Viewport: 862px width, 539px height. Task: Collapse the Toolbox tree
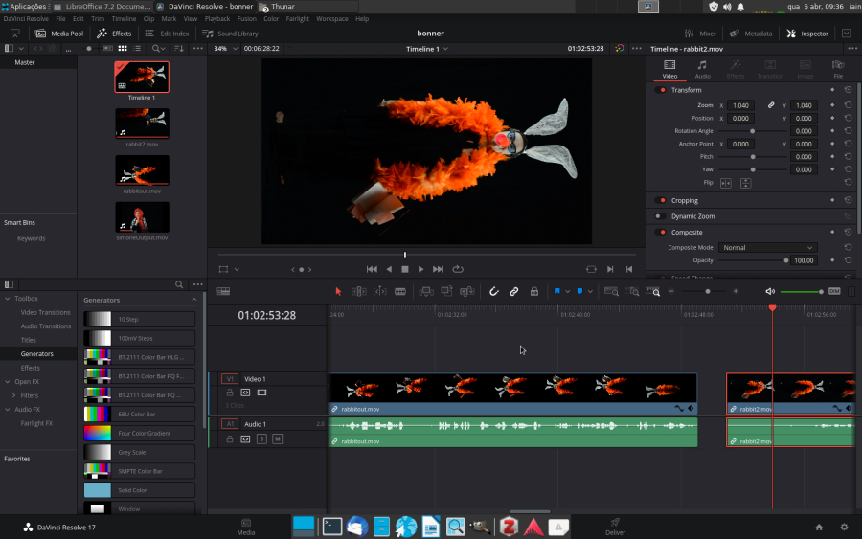click(8, 299)
